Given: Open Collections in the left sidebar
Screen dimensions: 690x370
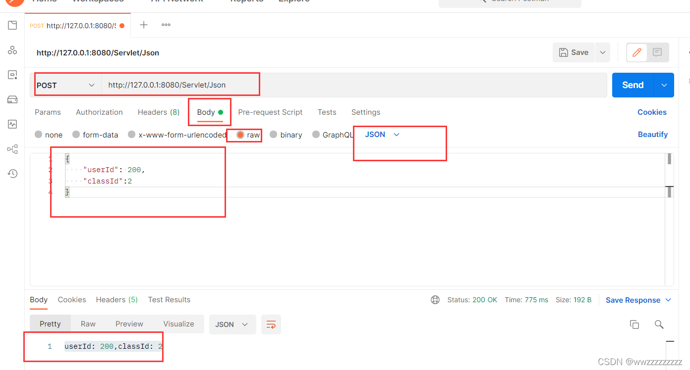Looking at the screenshot, I should [12, 25].
